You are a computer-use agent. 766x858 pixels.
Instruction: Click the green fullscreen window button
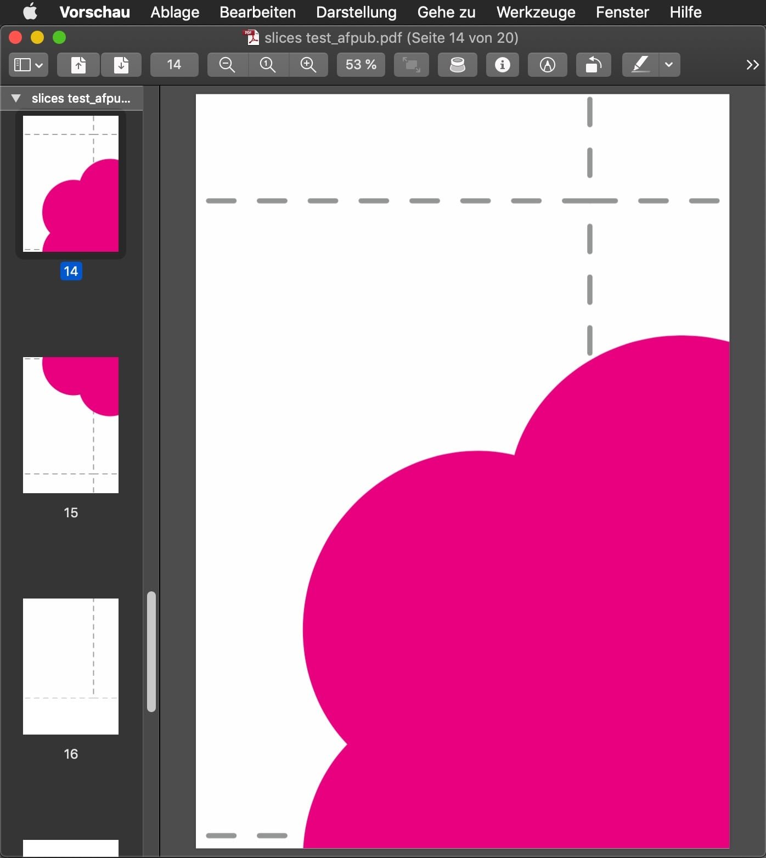59,37
